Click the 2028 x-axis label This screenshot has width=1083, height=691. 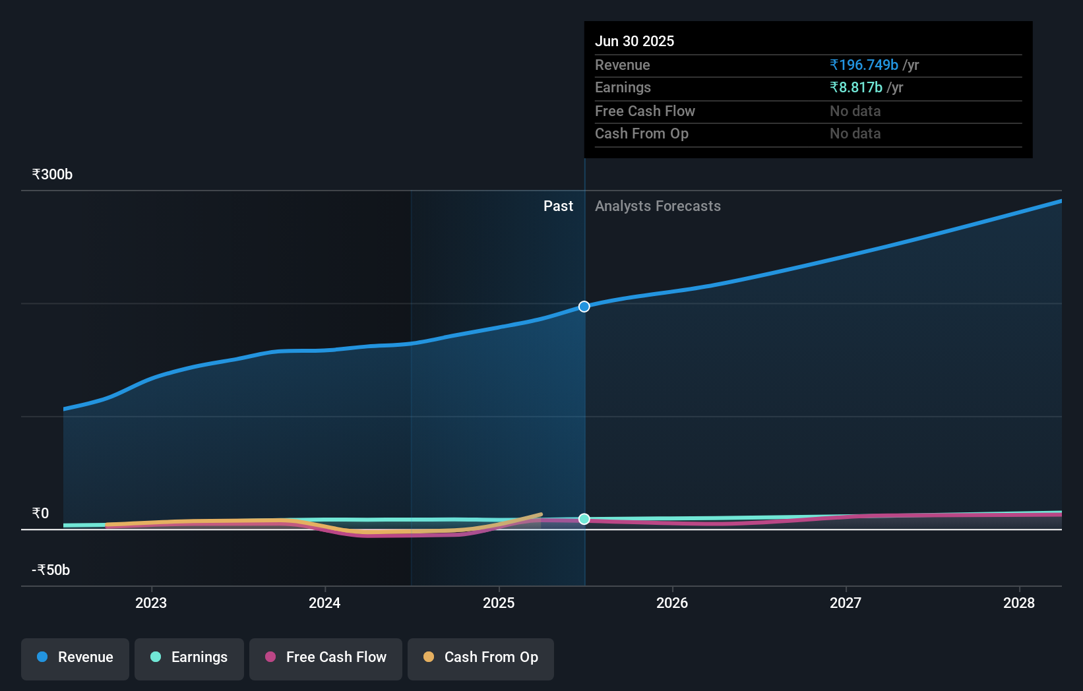pos(1019,603)
